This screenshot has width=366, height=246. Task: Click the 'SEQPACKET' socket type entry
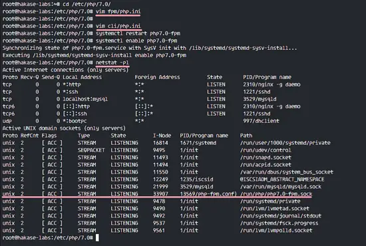click(91, 150)
